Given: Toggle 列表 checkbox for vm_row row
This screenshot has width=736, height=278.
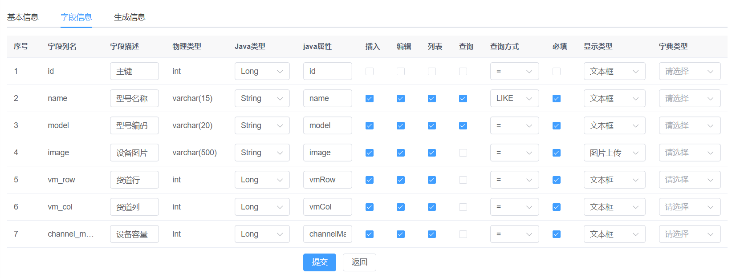Looking at the screenshot, I should [432, 180].
